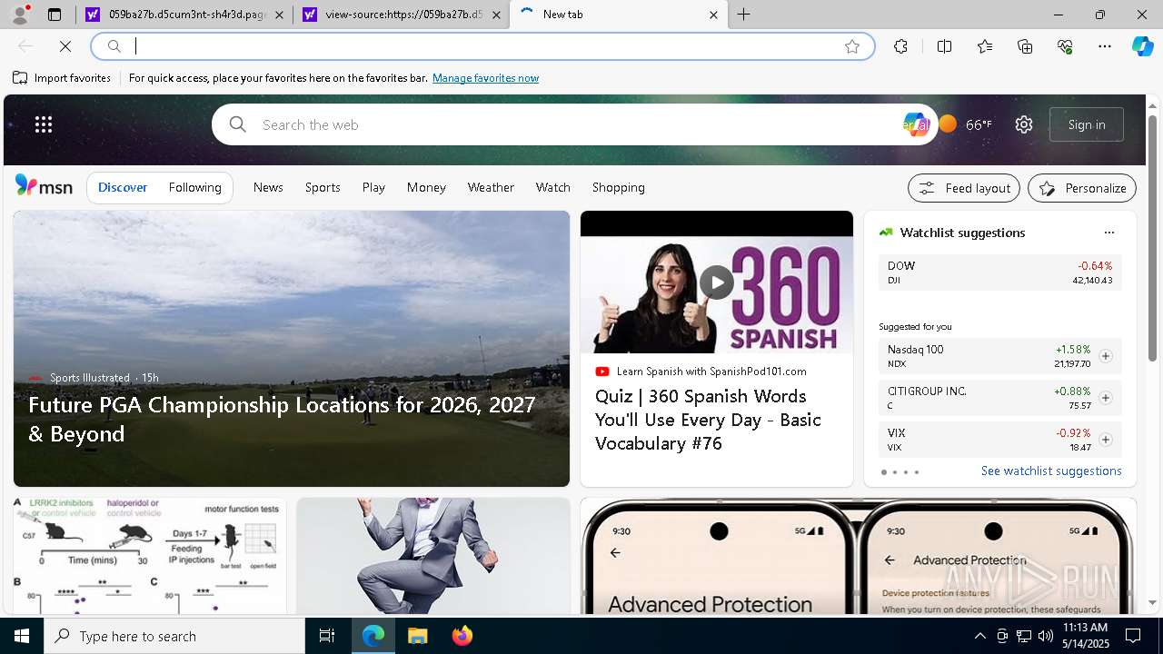Open Watchlist suggestions more options ellipsis
The image size is (1163, 654).
click(1108, 233)
